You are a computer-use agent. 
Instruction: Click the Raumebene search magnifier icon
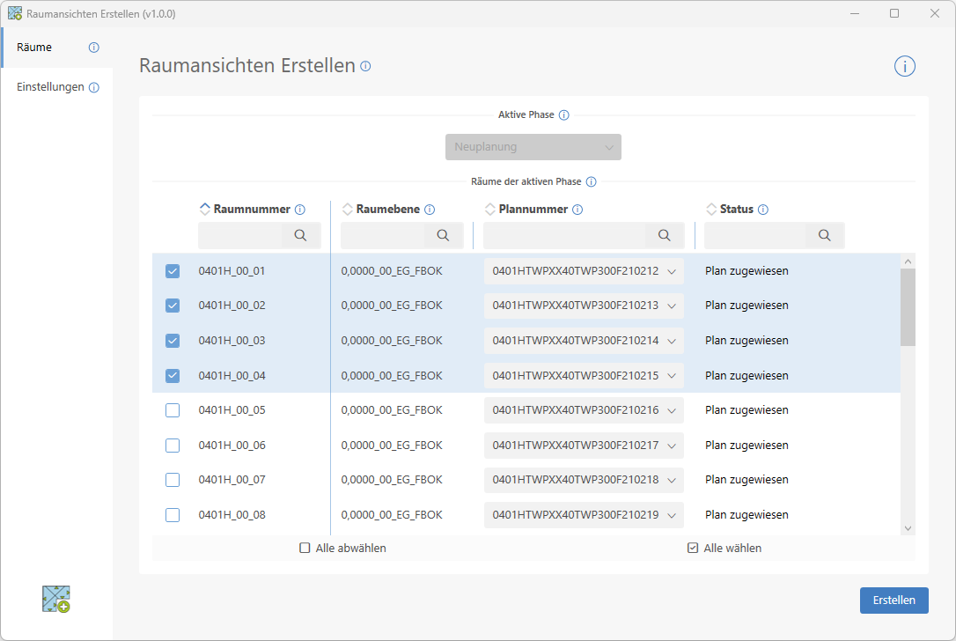pos(443,235)
